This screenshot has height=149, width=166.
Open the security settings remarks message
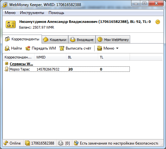click(119, 143)
